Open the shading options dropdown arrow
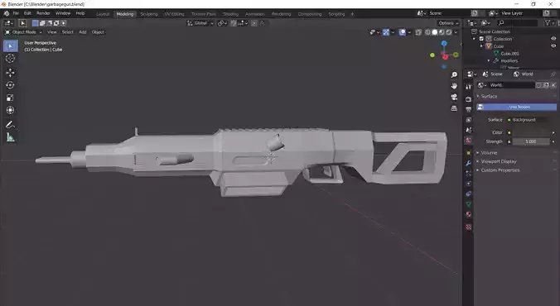The image size is (560, 306). click(x=456, y=32)
